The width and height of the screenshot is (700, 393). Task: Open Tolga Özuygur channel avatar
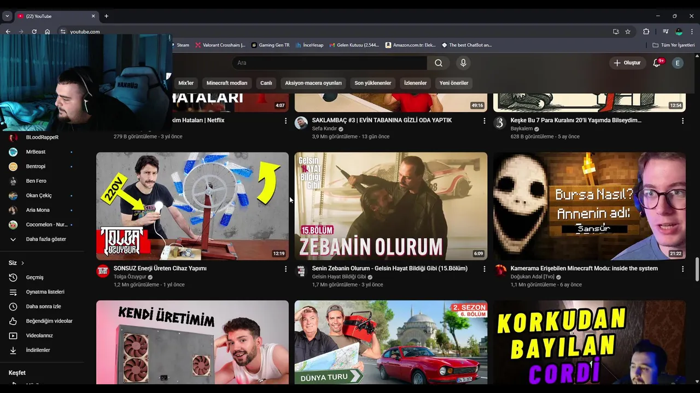103,271
